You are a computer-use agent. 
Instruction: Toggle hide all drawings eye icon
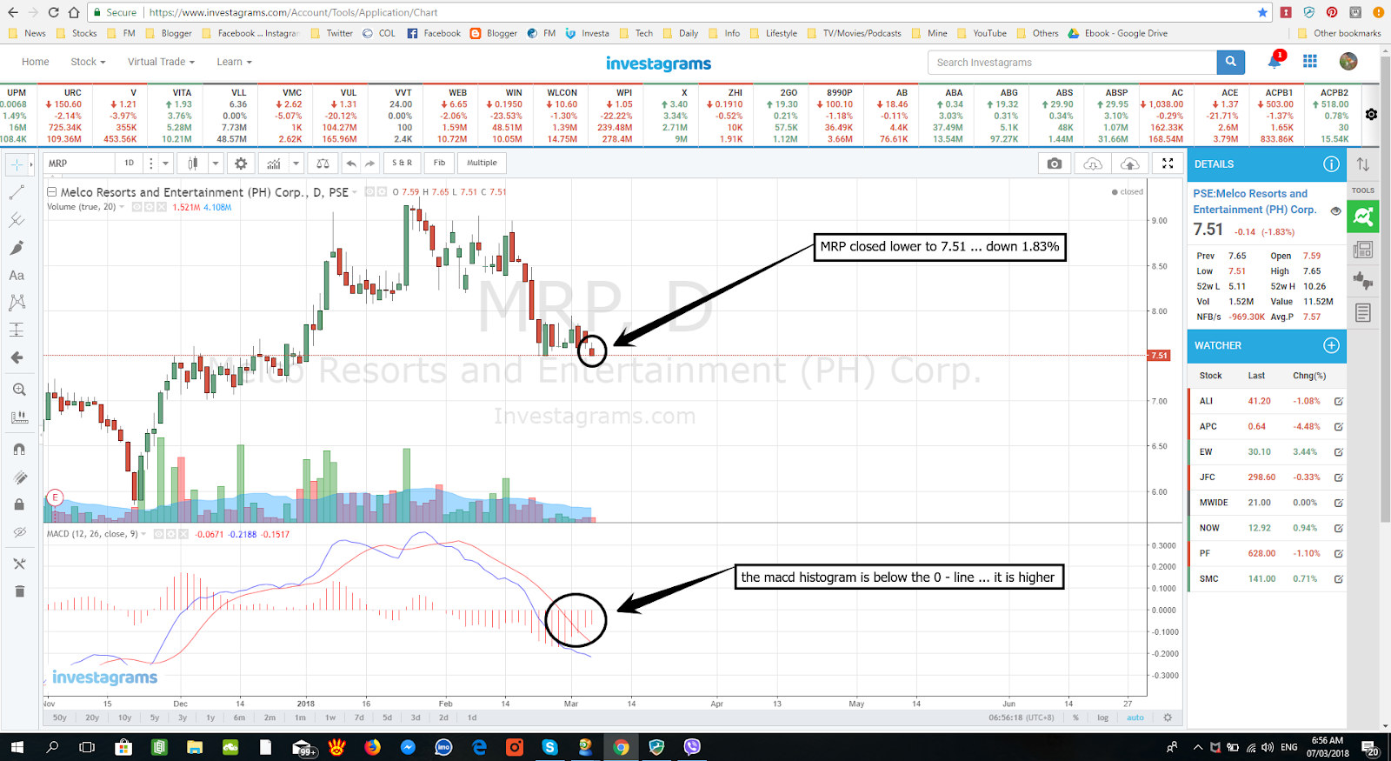click(19, 532)
